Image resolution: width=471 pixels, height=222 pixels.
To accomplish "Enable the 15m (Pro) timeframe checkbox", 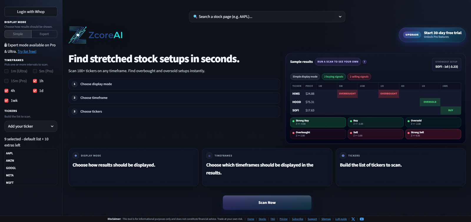I will 6,81.
